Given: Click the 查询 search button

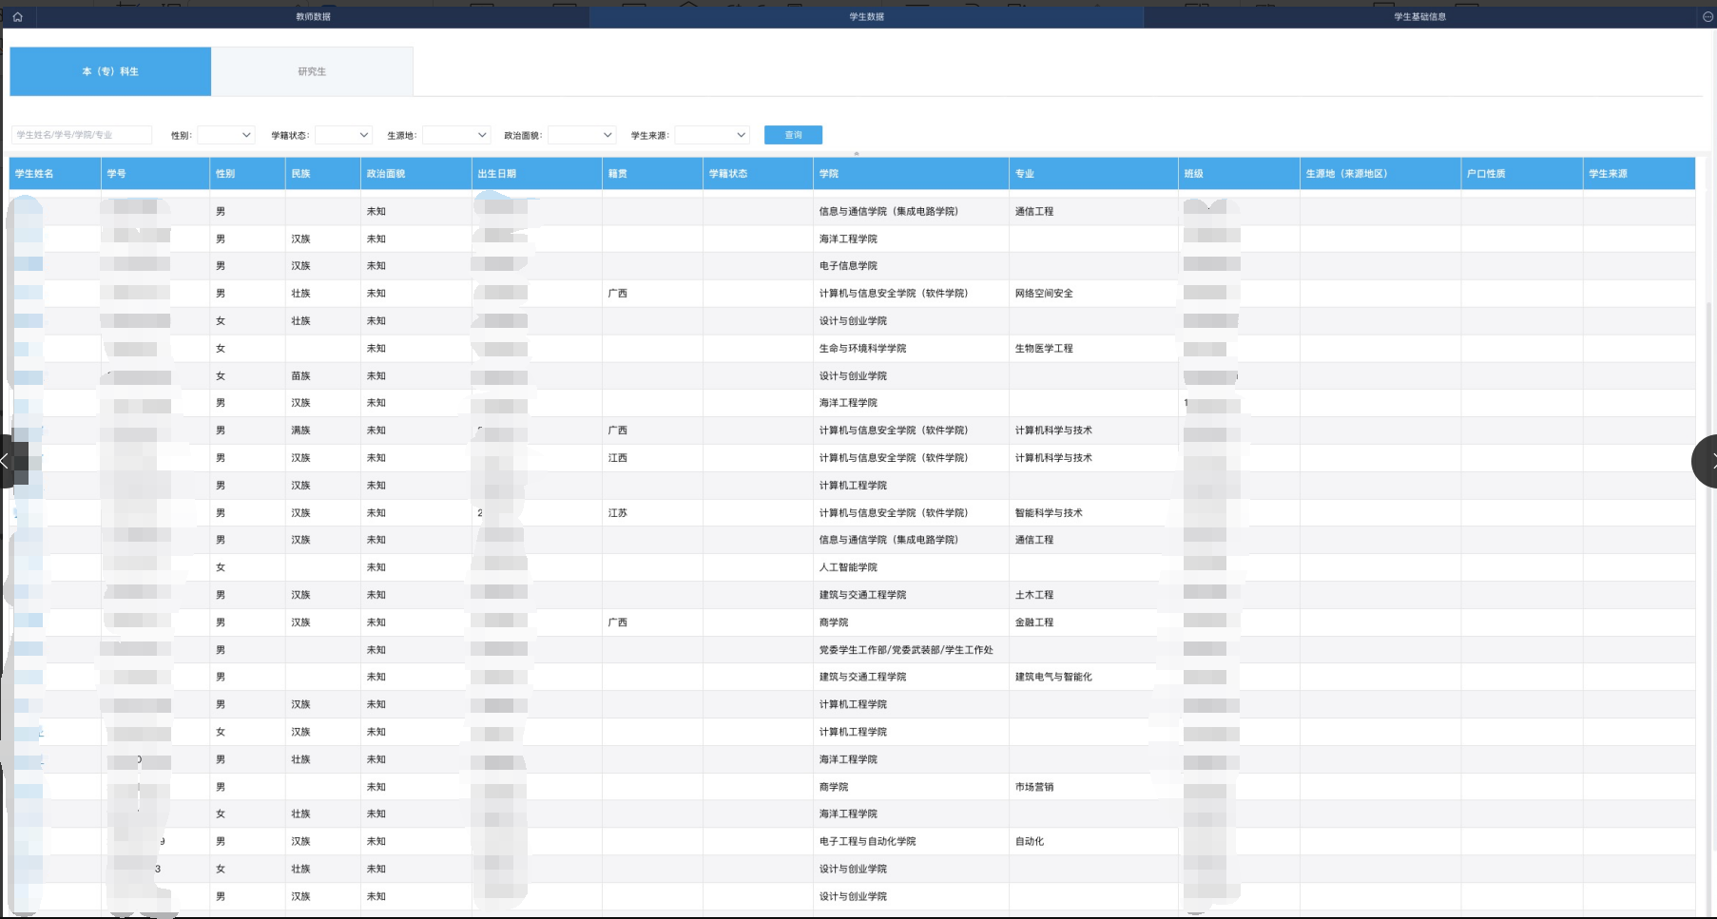Looking at the screenshot, I should pyautogui.click(x=793, y=135).
